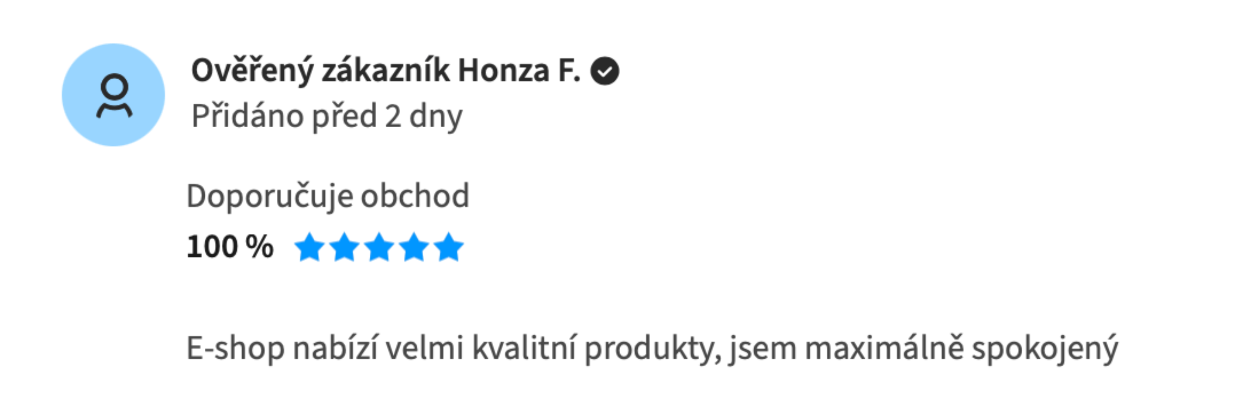The image size is (1257, 415).
Task: Click the word "zákazník" in the header
Action: (x=385, y=71)
